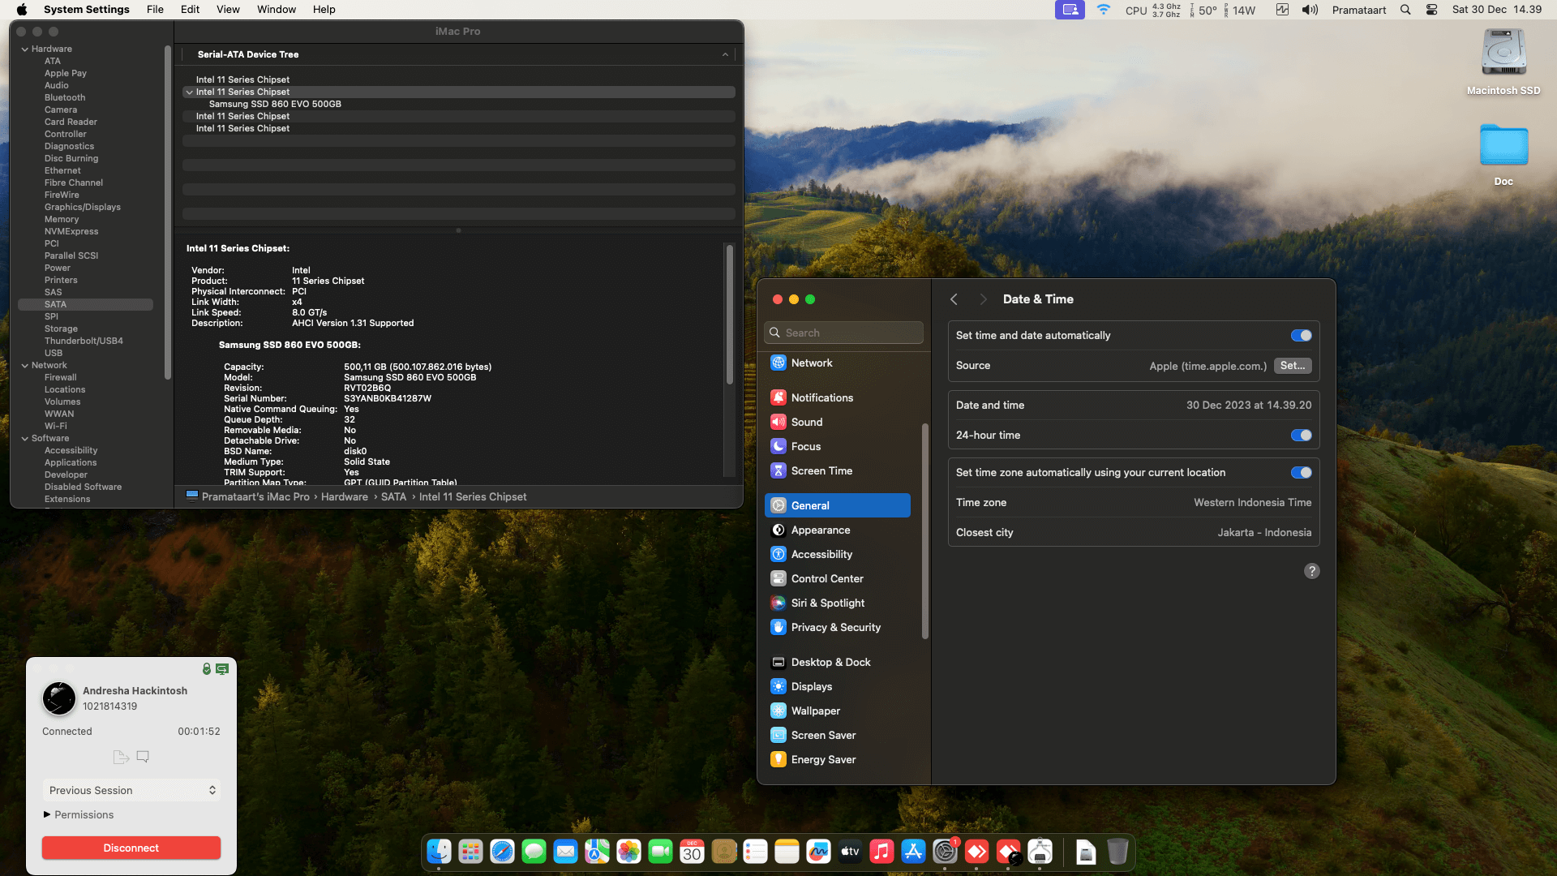Select Wallpaper in Settings sidebar
The height and width of the screenshot is (876, 1557).
pos(815,711)
